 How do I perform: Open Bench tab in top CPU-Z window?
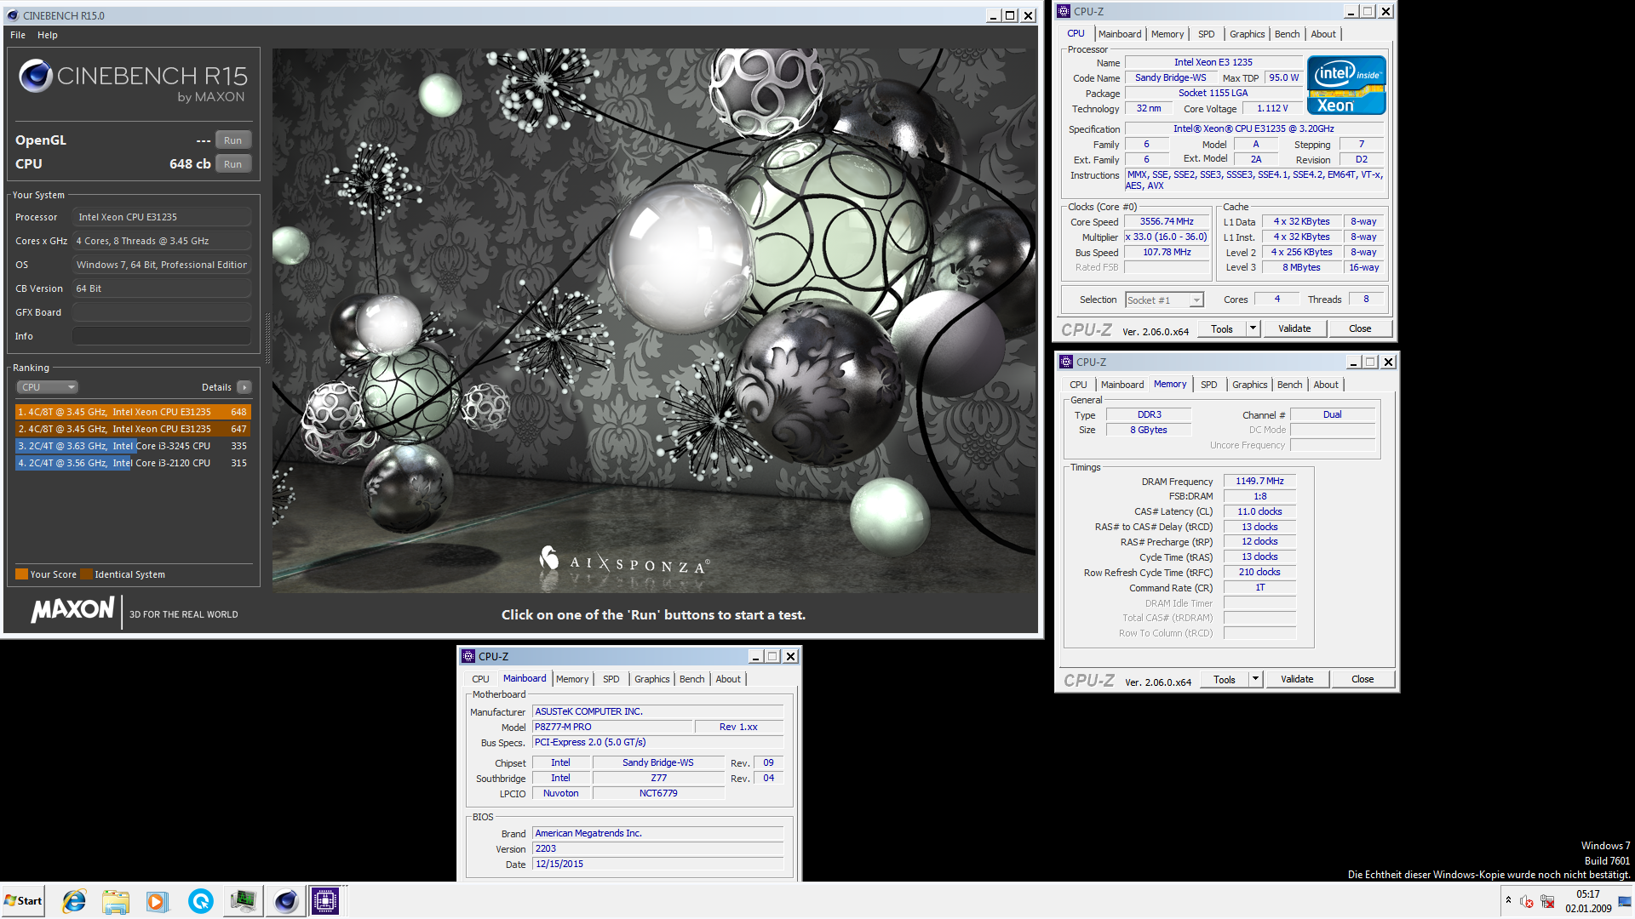[1287, 34]
